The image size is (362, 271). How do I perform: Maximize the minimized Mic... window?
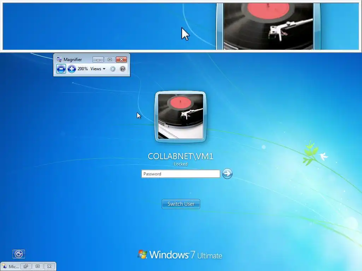[37, 266]
